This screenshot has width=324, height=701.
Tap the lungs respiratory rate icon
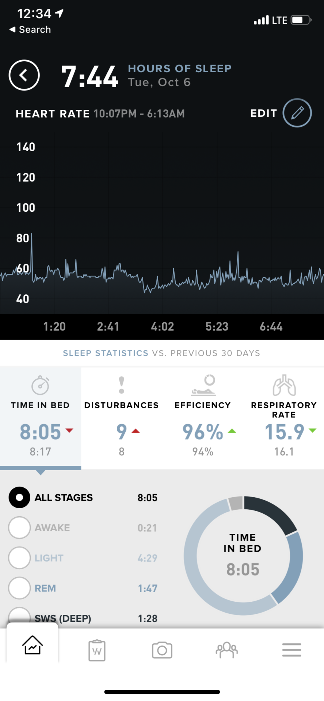click(x=284, y=386)
